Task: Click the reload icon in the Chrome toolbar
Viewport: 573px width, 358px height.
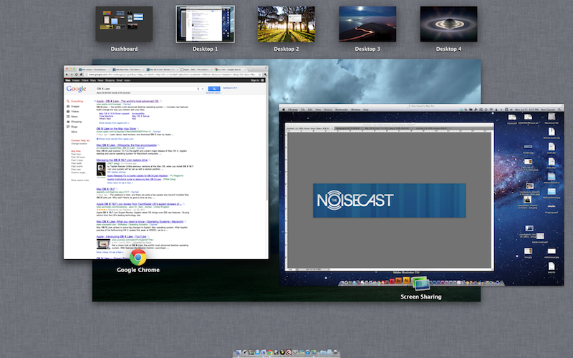Action: click(77, 74)
